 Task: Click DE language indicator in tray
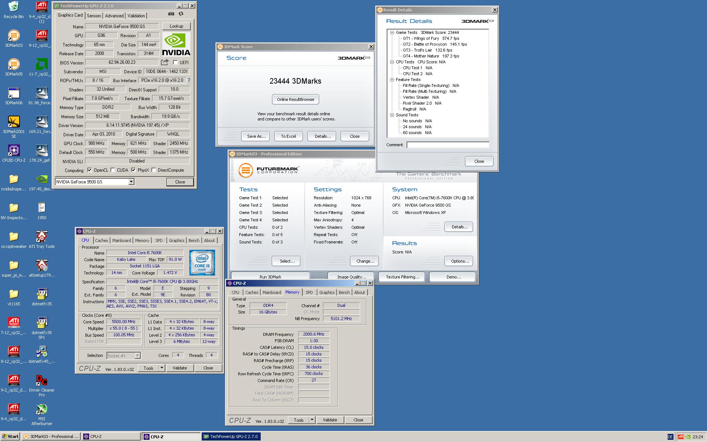point(670,437)
